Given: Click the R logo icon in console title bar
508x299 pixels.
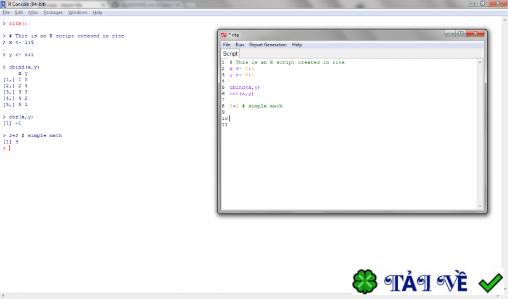Looking at the screenshot, I should tap(3, 4).
